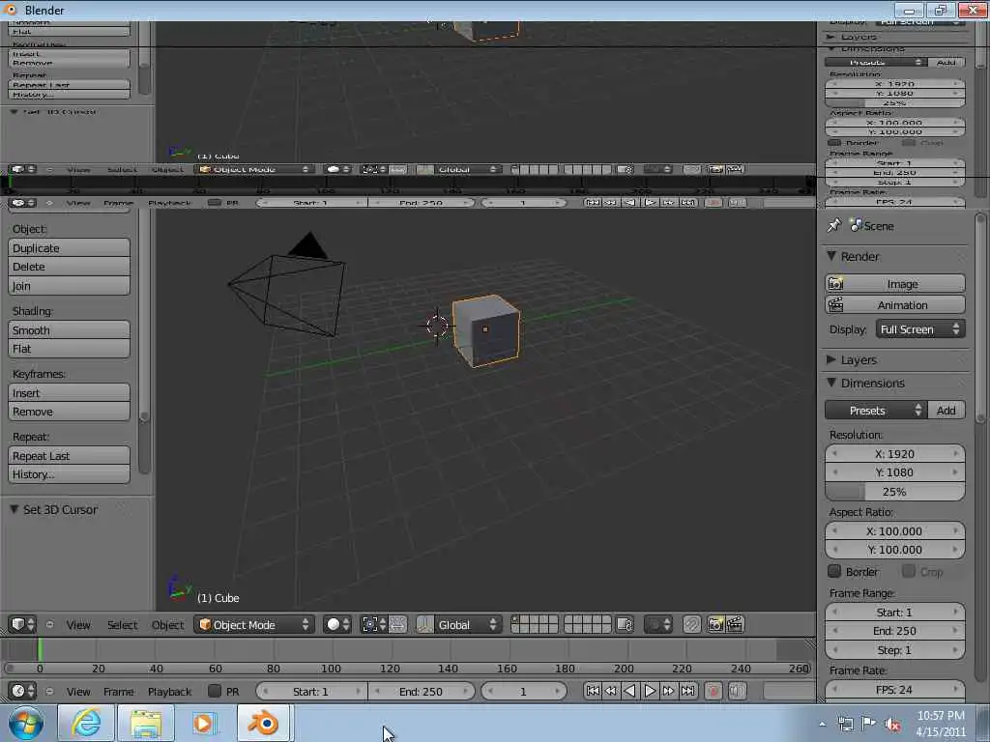Open the Object Mode dropdown beside the Object menu
The image size is (990, 742).
pos(254,625)
